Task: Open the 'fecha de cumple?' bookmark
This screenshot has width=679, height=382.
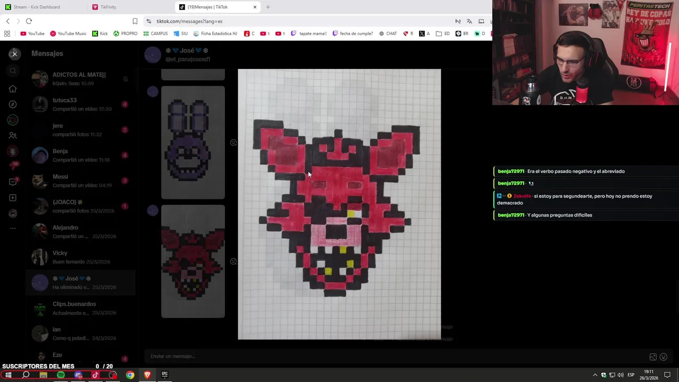Action: (x=353, y=33)
